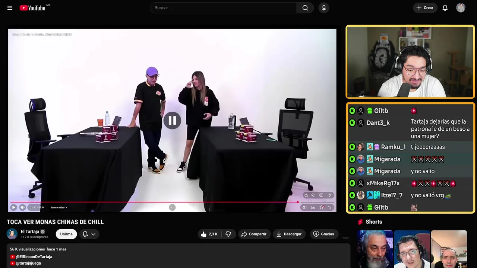
Task: Click the Gracias thanks button
Action: [x=323, y=234]
